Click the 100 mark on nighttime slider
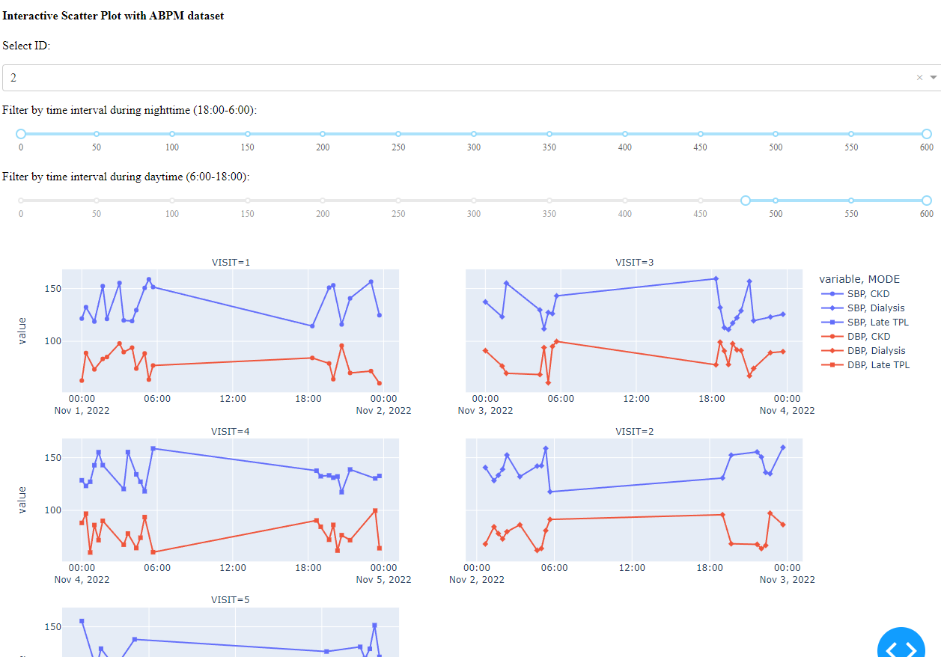941x657 pixels. coord(172,134)
